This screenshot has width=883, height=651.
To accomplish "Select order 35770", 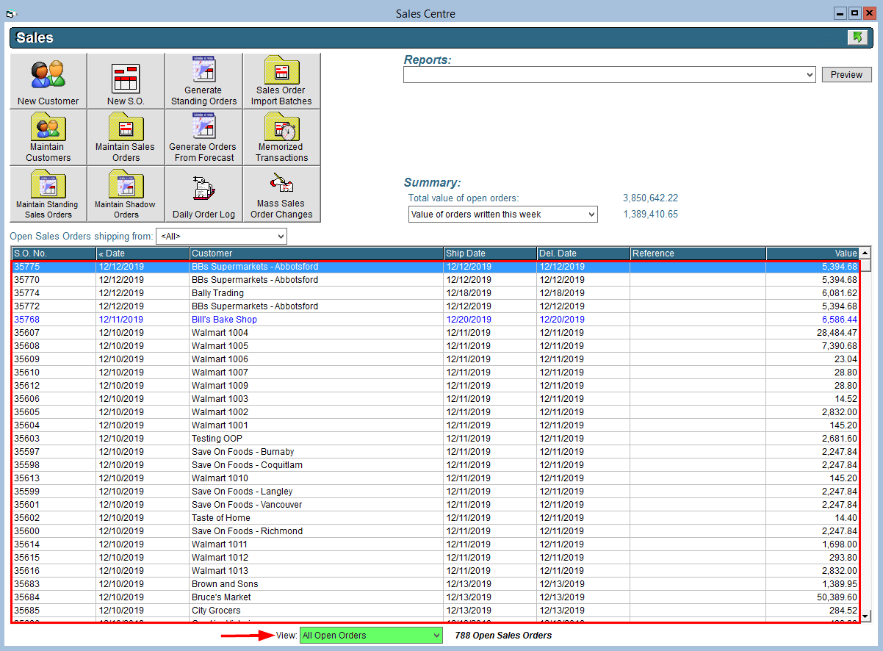I will tap(436, 280).
